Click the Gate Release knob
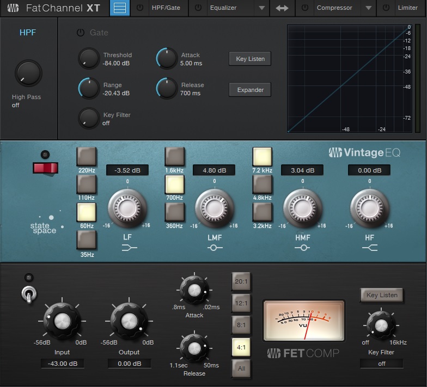The height and width of the screenshot is (387, 427). [167, 88]
